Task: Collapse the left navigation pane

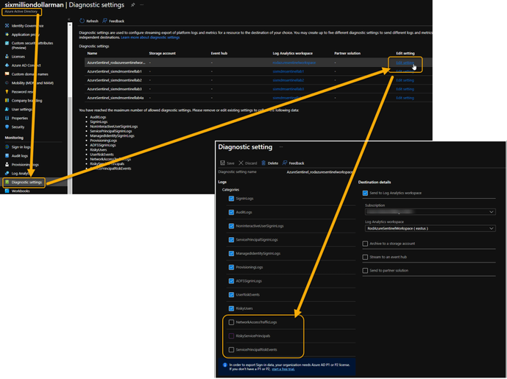Action: pyautogui.click(x=69, y=20)
